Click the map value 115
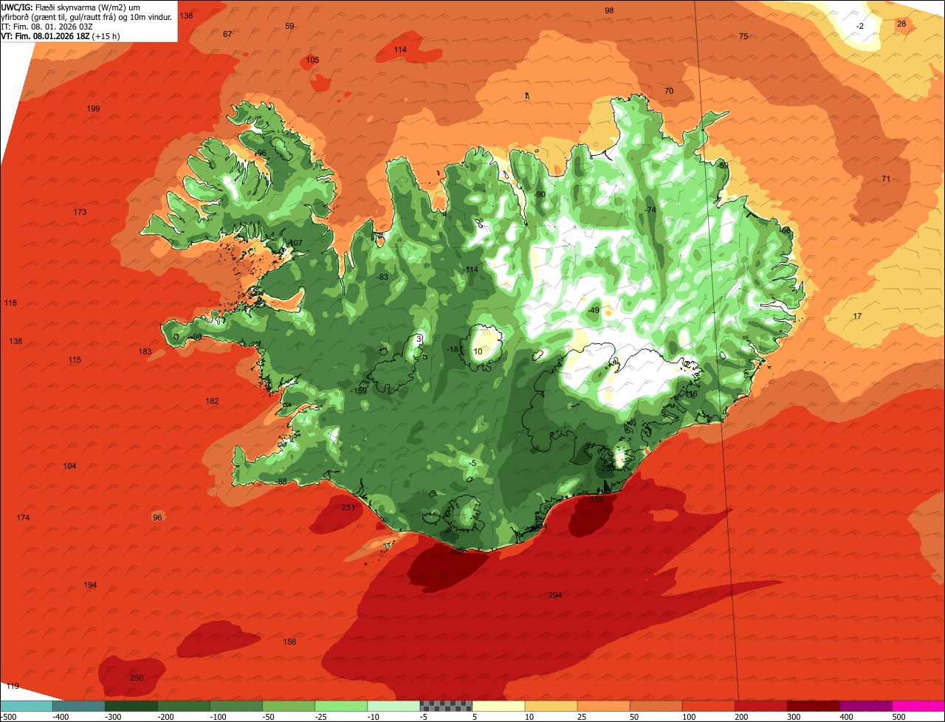 [75, 360]
